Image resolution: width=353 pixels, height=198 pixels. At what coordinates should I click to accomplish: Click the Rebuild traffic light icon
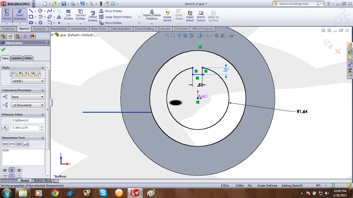[x=101, y=4]
